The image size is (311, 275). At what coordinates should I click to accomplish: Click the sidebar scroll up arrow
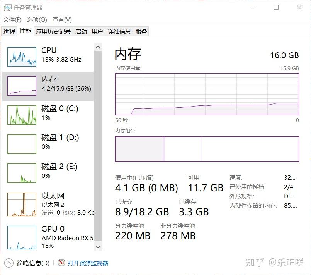pyautogui.click(x=98, y=47)
